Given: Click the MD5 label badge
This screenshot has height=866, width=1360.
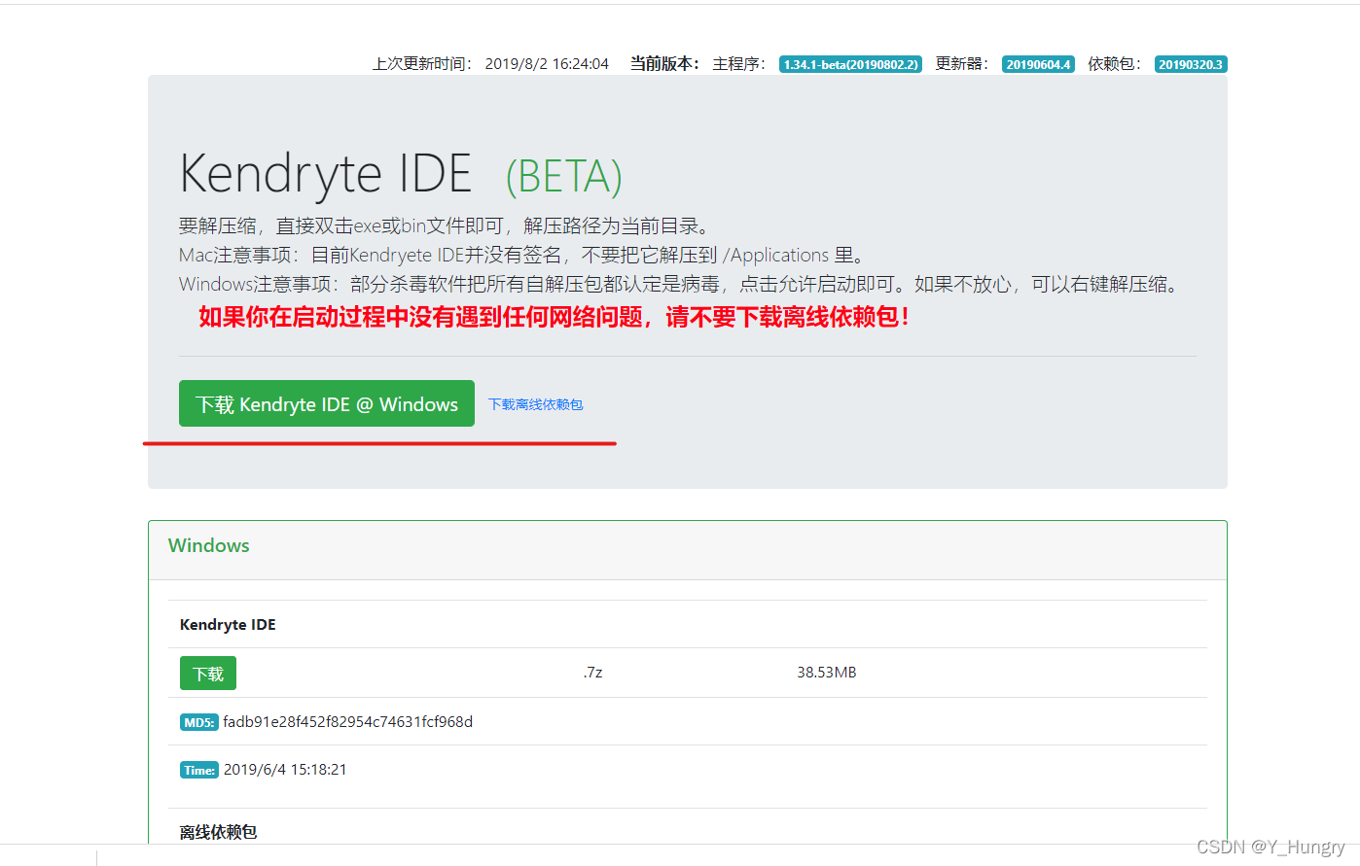Looking at the screenshot, I should click(199, 722).
